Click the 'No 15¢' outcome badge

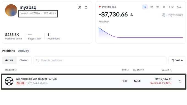coord(21,83)
